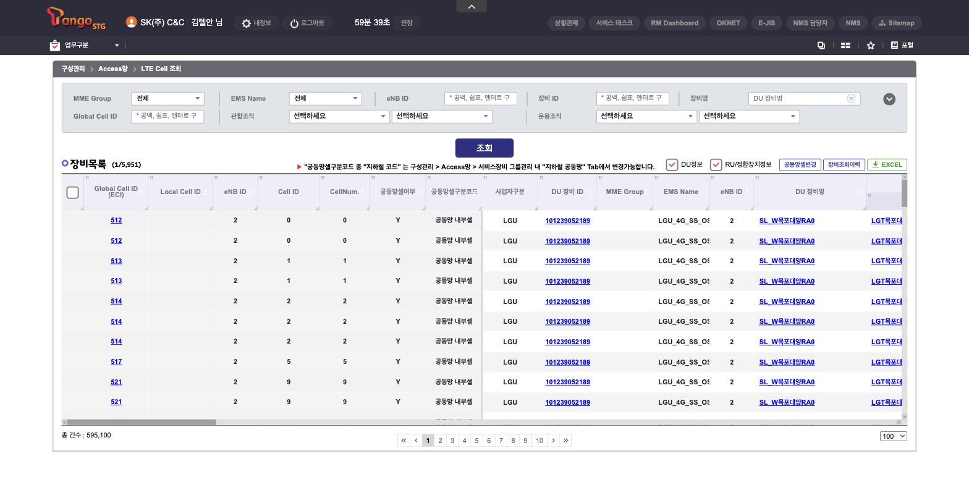Open the first 관할조직 dropdown
This screenshot has width=969, height=477.
(x=339, y=116)
